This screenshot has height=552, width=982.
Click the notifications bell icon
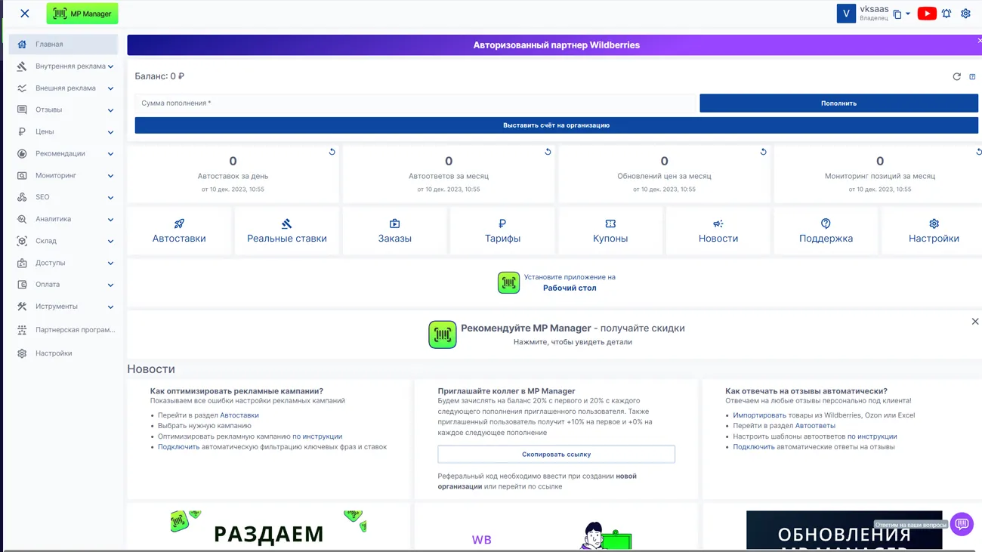pos(946,14)
